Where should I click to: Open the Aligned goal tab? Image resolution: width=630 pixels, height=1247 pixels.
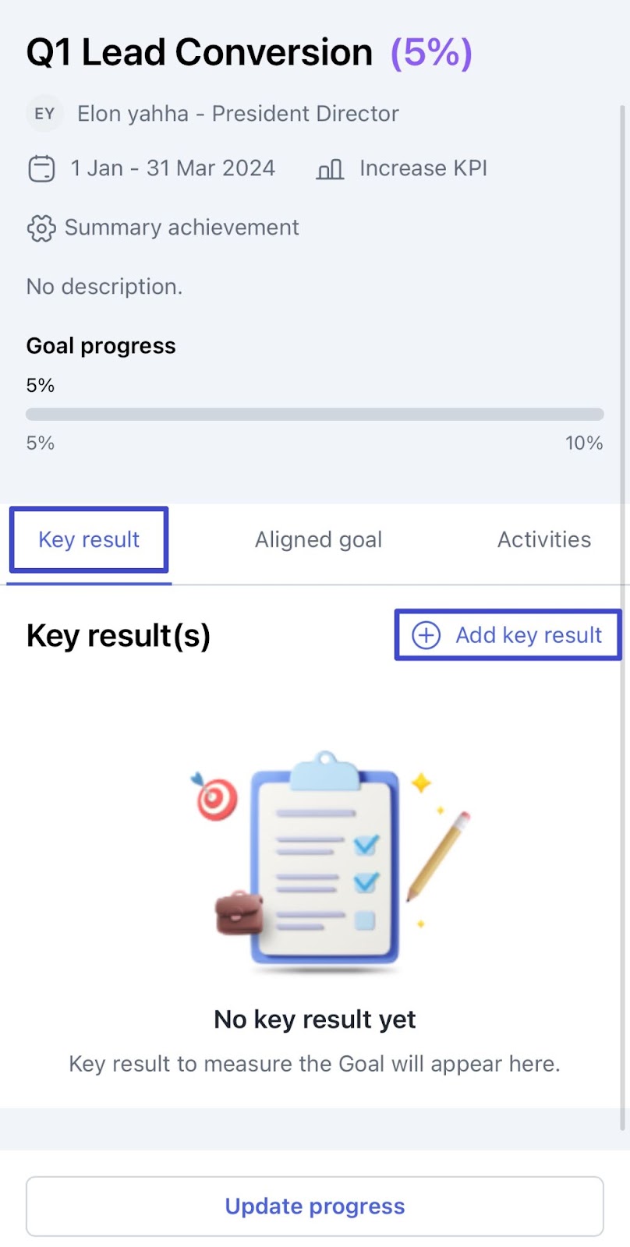coord(318,539)
